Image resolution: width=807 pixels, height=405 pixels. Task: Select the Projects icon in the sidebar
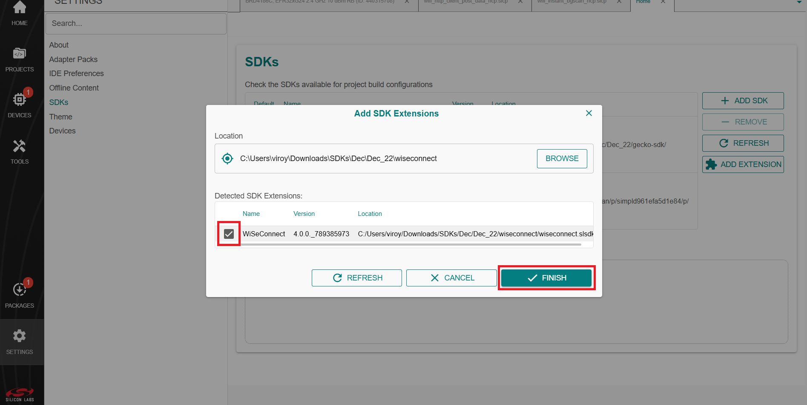[x=19, y=57]
